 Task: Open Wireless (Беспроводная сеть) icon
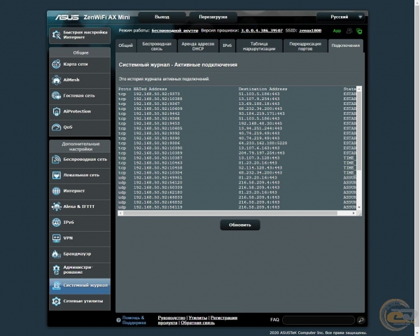(56, 160)
